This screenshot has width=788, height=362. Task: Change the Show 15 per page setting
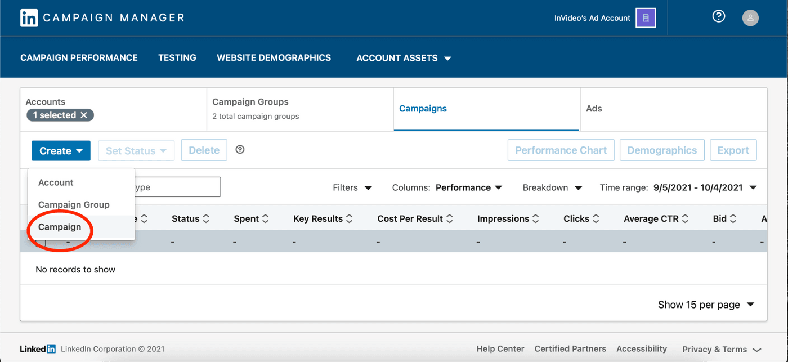tap(706, 304)
